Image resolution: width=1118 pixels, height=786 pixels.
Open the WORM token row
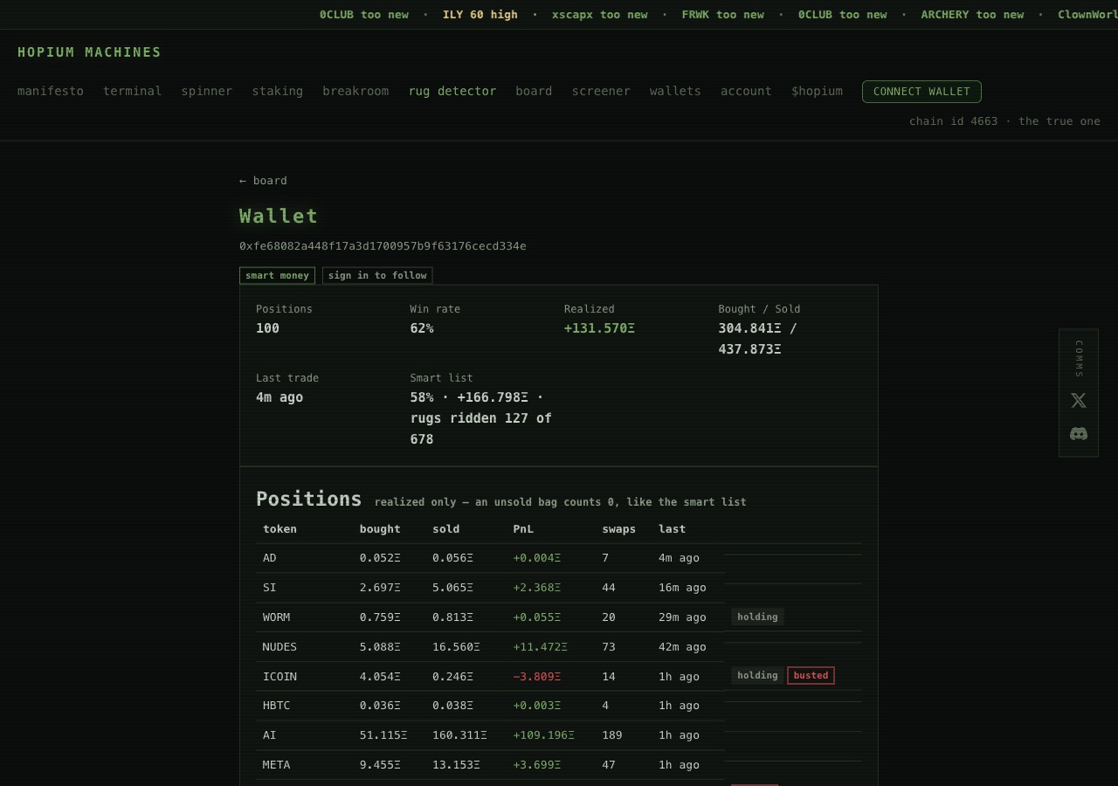point(559,617)
